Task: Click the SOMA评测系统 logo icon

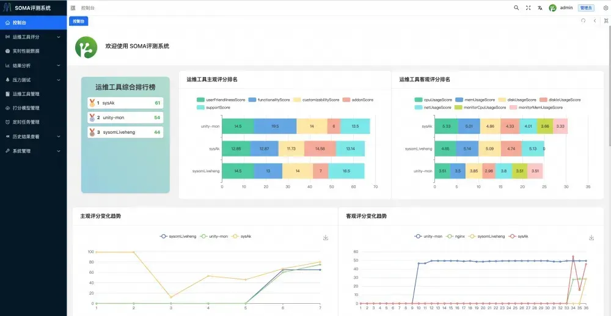Action: [7, 7]
